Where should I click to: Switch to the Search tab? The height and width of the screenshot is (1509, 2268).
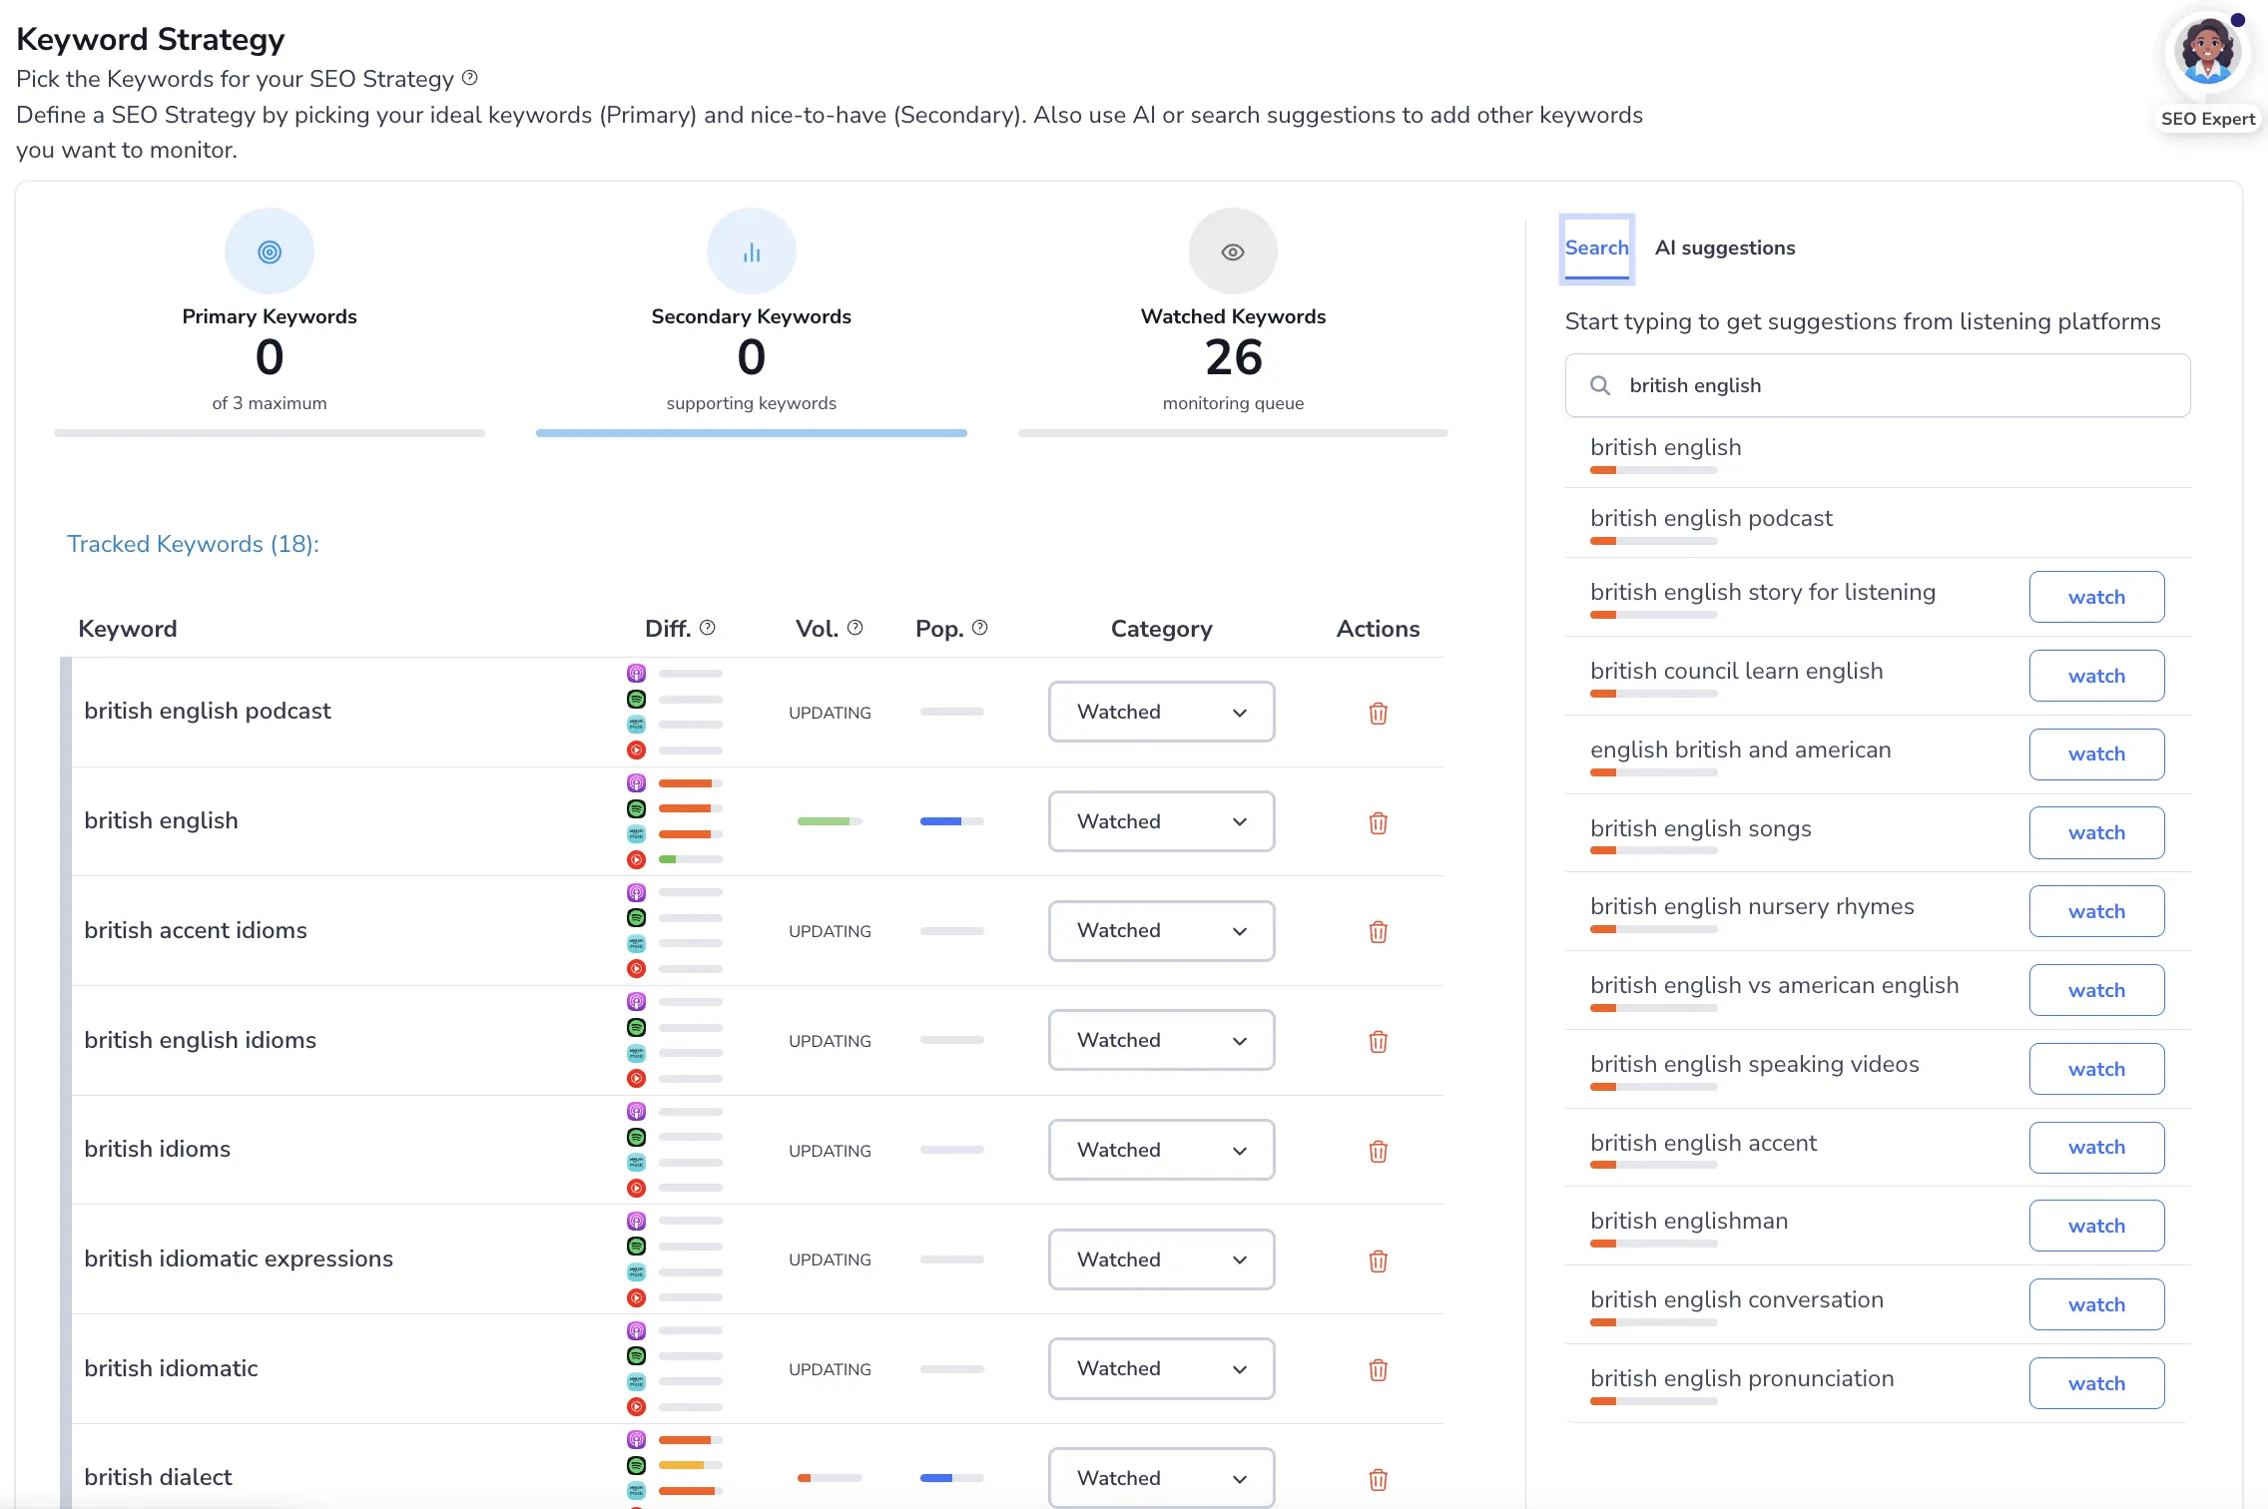click(1596, 249)
